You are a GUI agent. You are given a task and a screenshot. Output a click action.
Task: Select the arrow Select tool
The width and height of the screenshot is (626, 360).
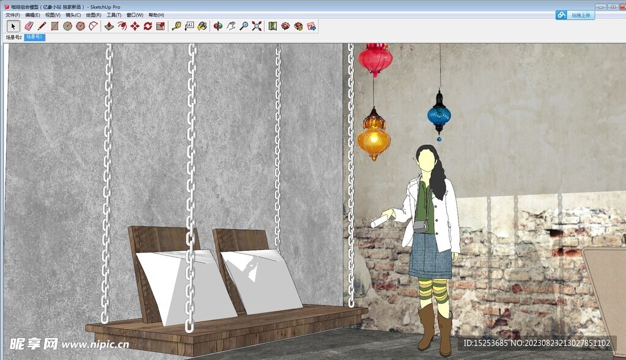13,26
